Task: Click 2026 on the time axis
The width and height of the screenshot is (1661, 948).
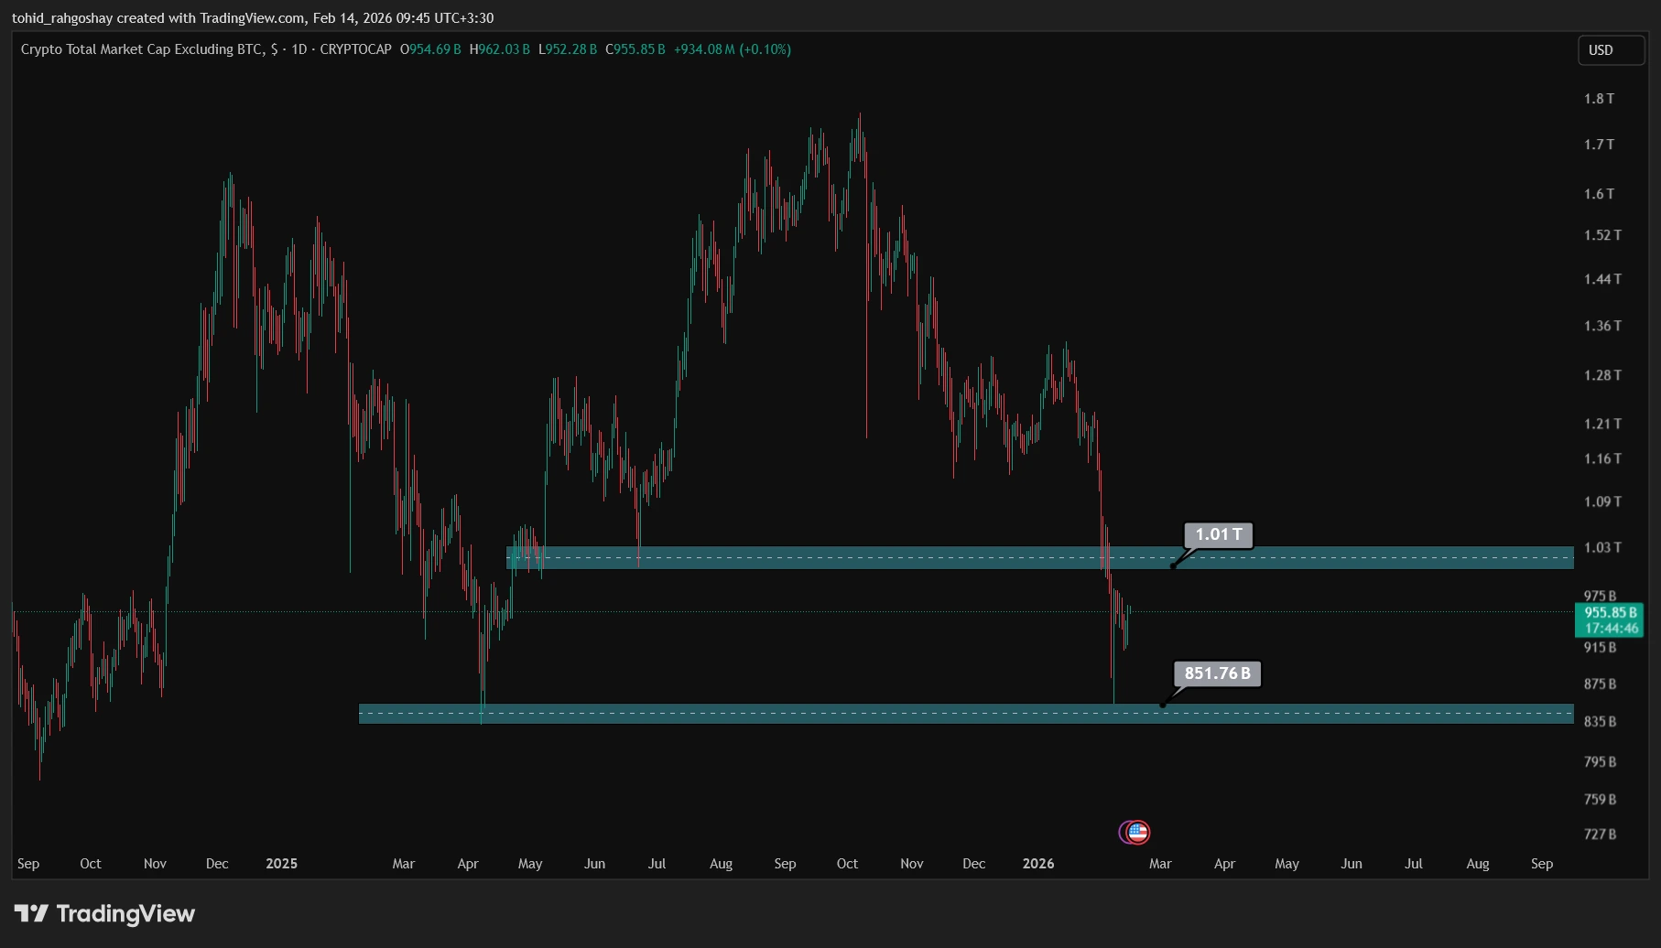Action: pyautogui.click(x=1037, y=863)
